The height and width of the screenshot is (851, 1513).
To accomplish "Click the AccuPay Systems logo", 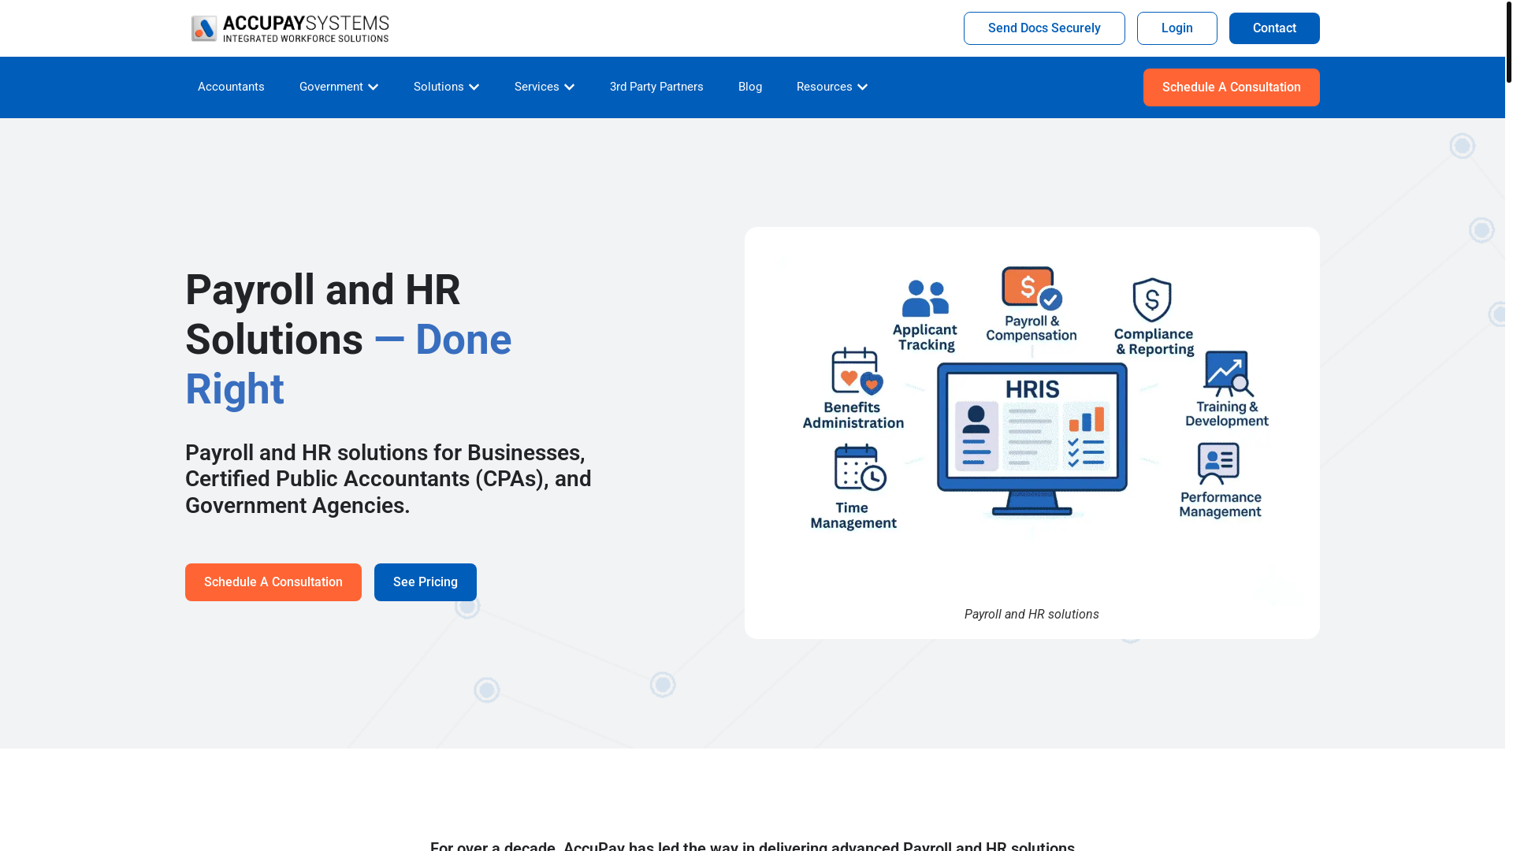I will point(290,28).
